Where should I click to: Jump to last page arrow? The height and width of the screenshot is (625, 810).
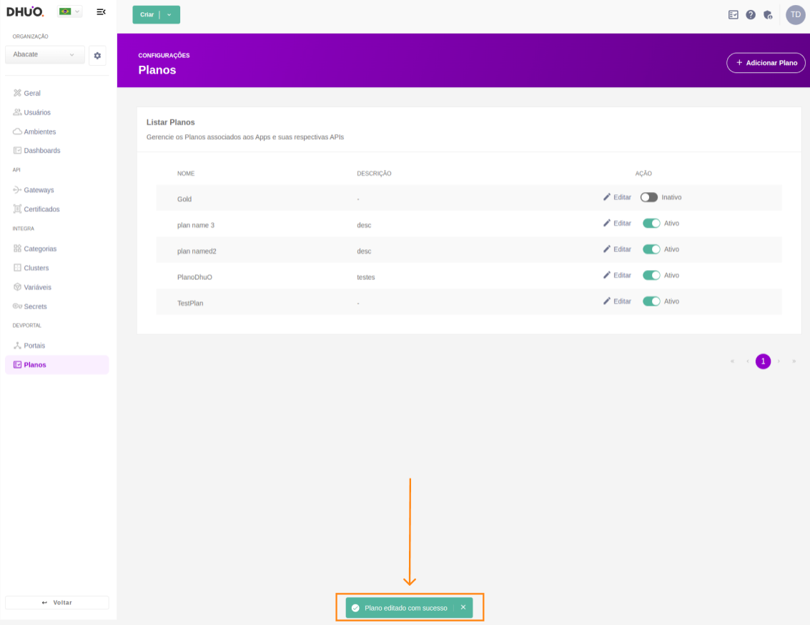coord(794,361)
